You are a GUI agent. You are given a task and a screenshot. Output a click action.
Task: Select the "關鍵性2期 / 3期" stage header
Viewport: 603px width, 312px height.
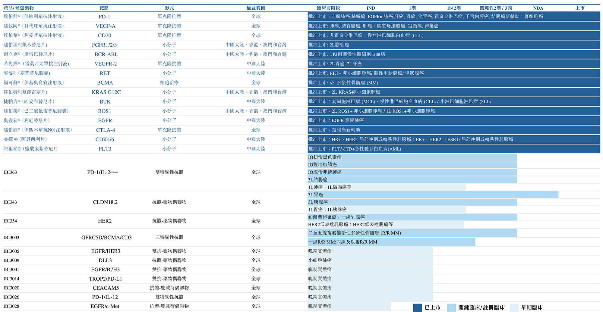click(496, 8)
